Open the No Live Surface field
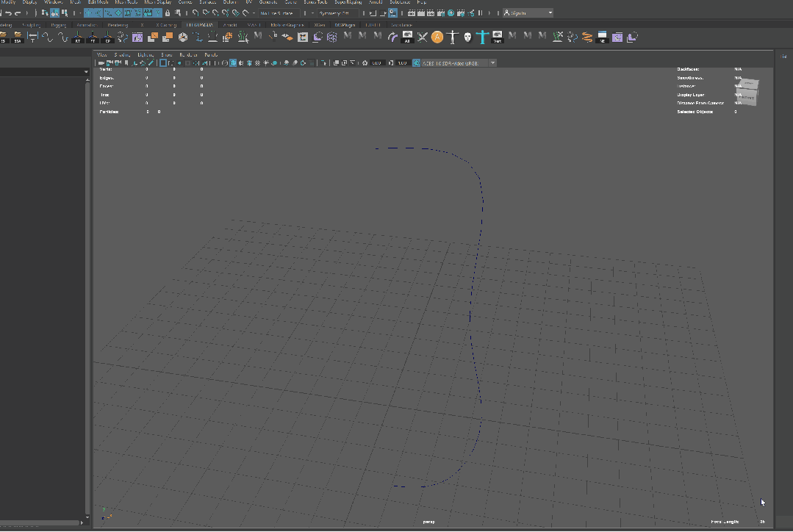Image resolution: width=793 pixels, height=532 pixels. tap(279, 13)
